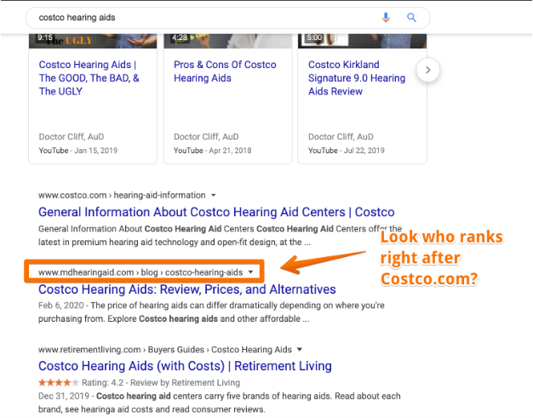Expand dropdown arrow next to www.costco.com URL
Image resolution: width=533 pixels, height=418 pixels.
point(214,196)
